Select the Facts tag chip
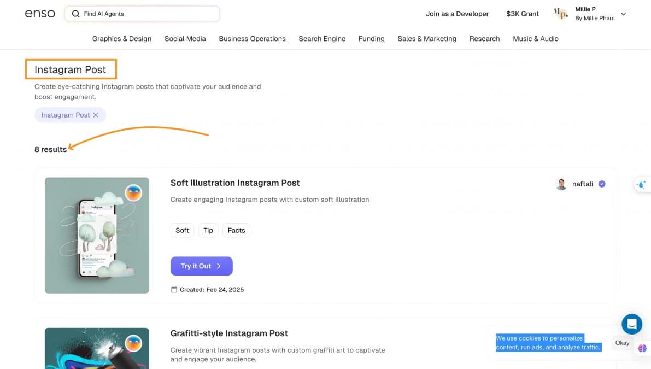This screenshot has width=651, height=369. pyautogui.click(x=236, y=230)
